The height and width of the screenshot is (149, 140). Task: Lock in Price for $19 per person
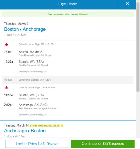click(37, 144)
